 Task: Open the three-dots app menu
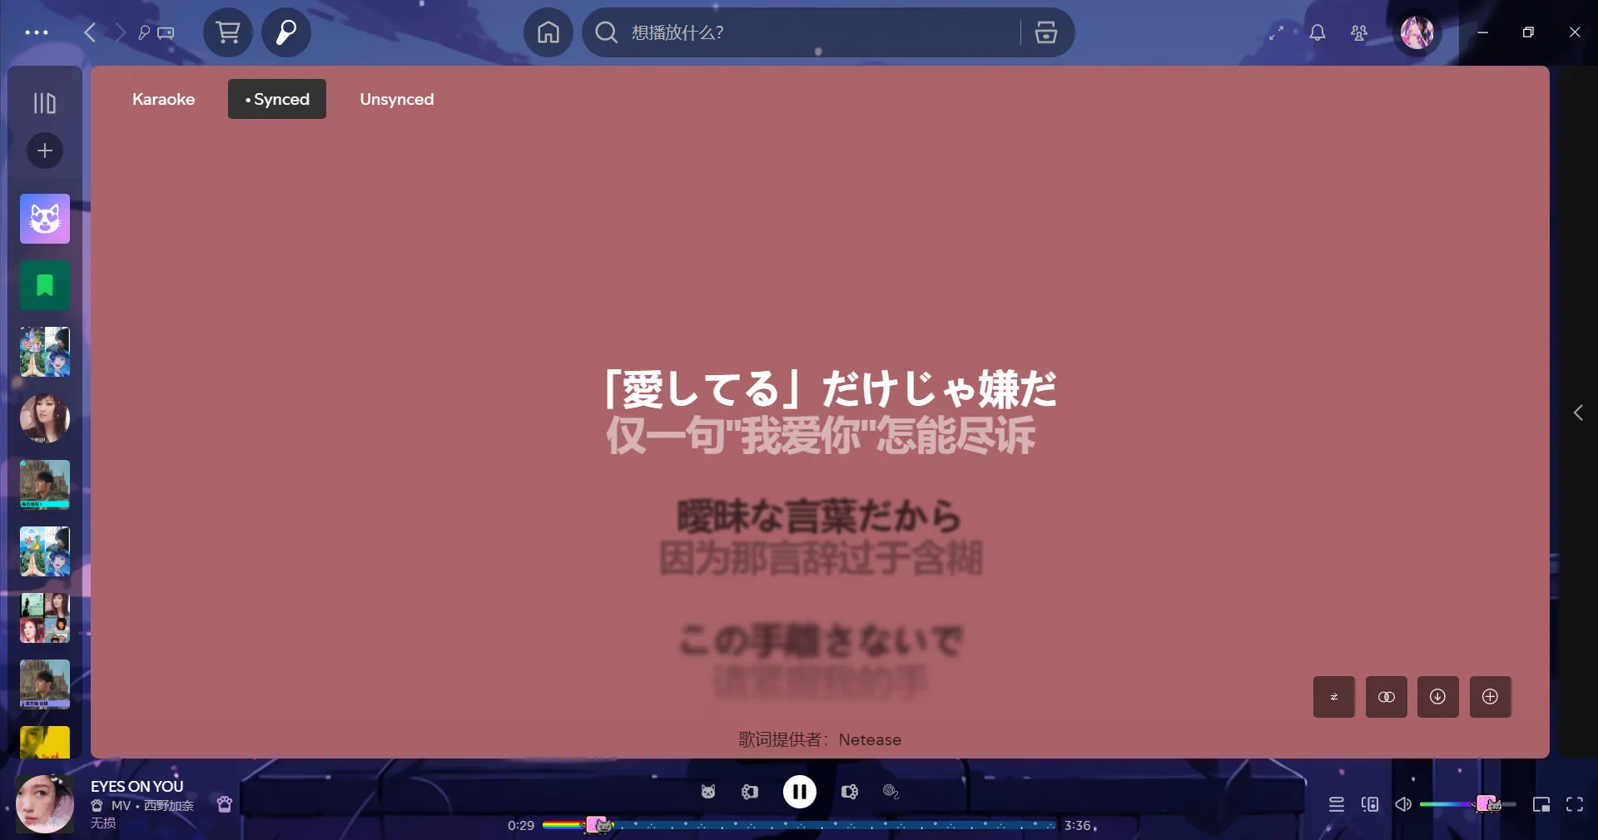tap(37, 32)
